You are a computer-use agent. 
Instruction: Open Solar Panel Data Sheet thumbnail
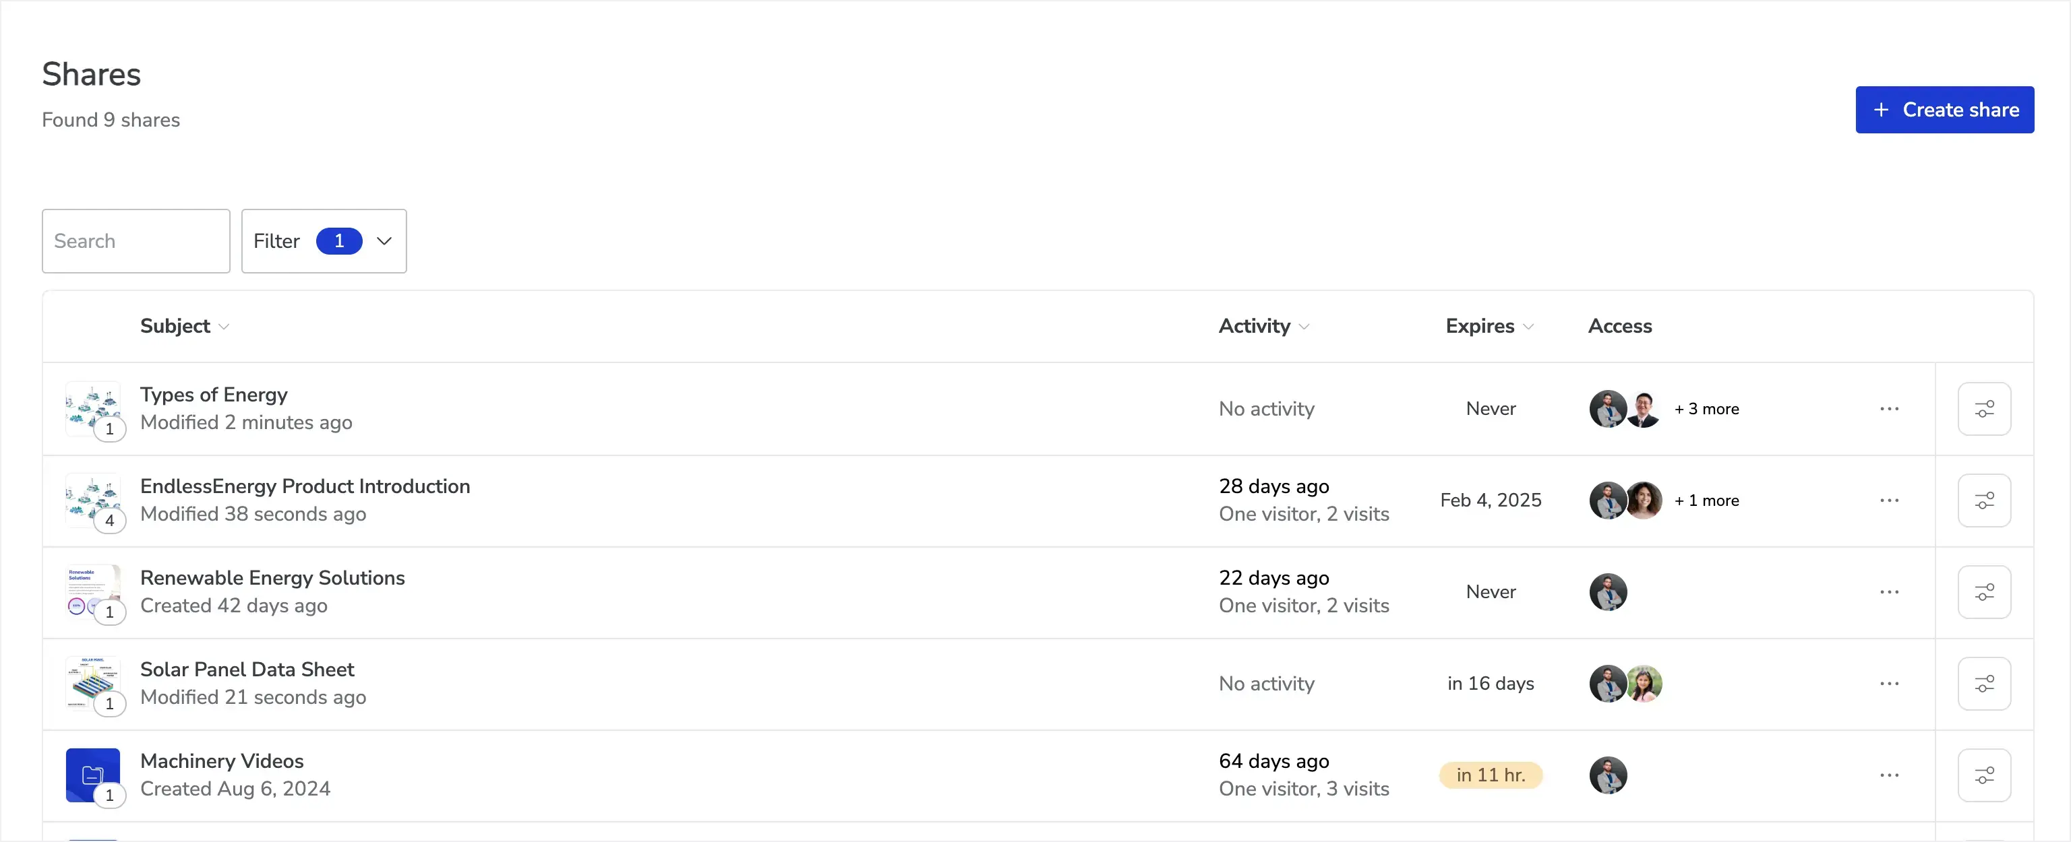coord(93,684)
